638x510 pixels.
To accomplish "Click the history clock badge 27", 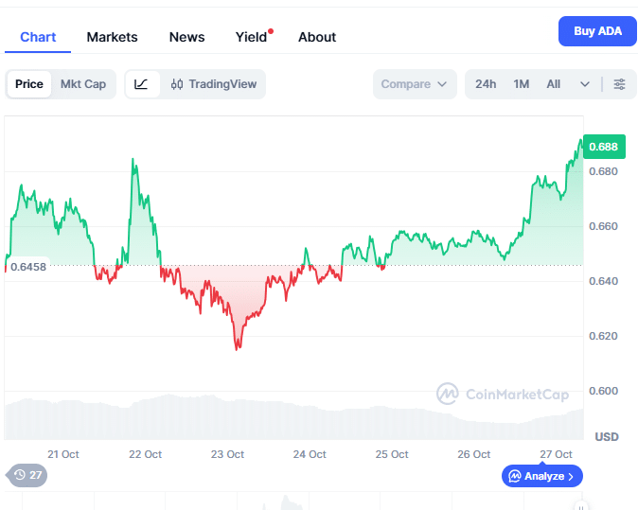I will (27, 475).
